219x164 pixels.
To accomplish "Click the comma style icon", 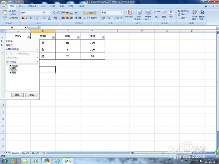I will click(113, 18).
